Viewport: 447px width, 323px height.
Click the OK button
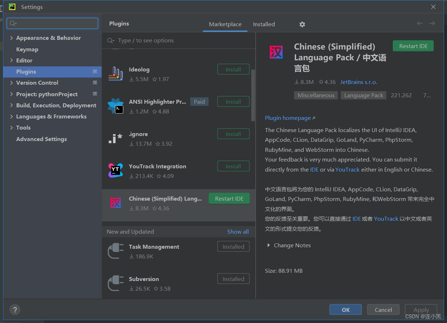[x=346, y=310]
